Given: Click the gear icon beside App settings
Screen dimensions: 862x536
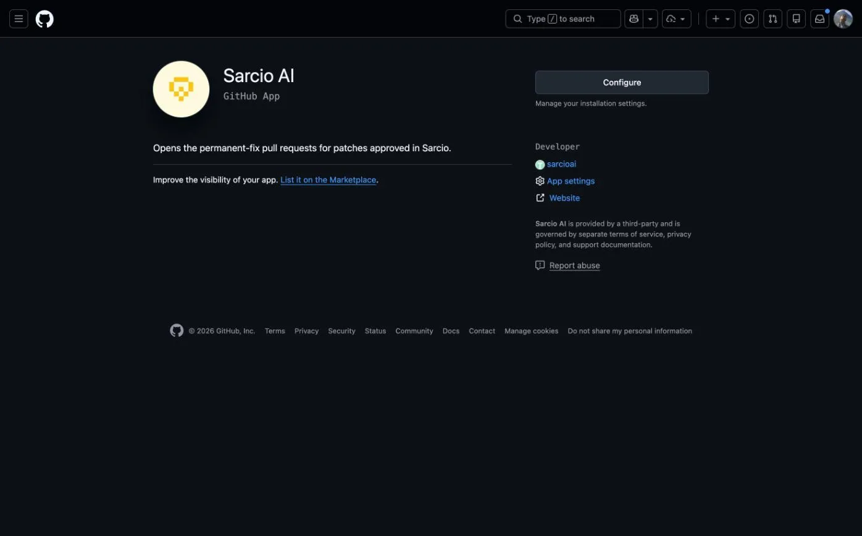Looking at the screenshot, I should (540, 181).
